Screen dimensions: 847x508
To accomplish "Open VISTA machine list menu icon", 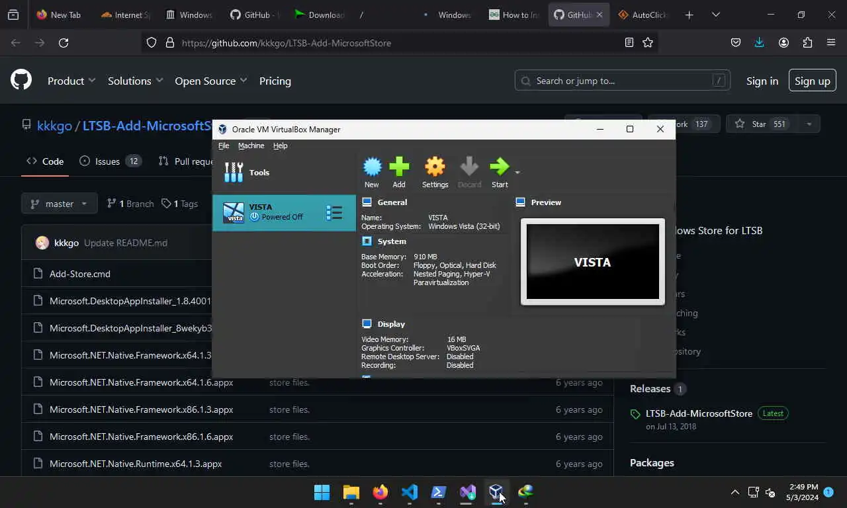I will (334, 212).
